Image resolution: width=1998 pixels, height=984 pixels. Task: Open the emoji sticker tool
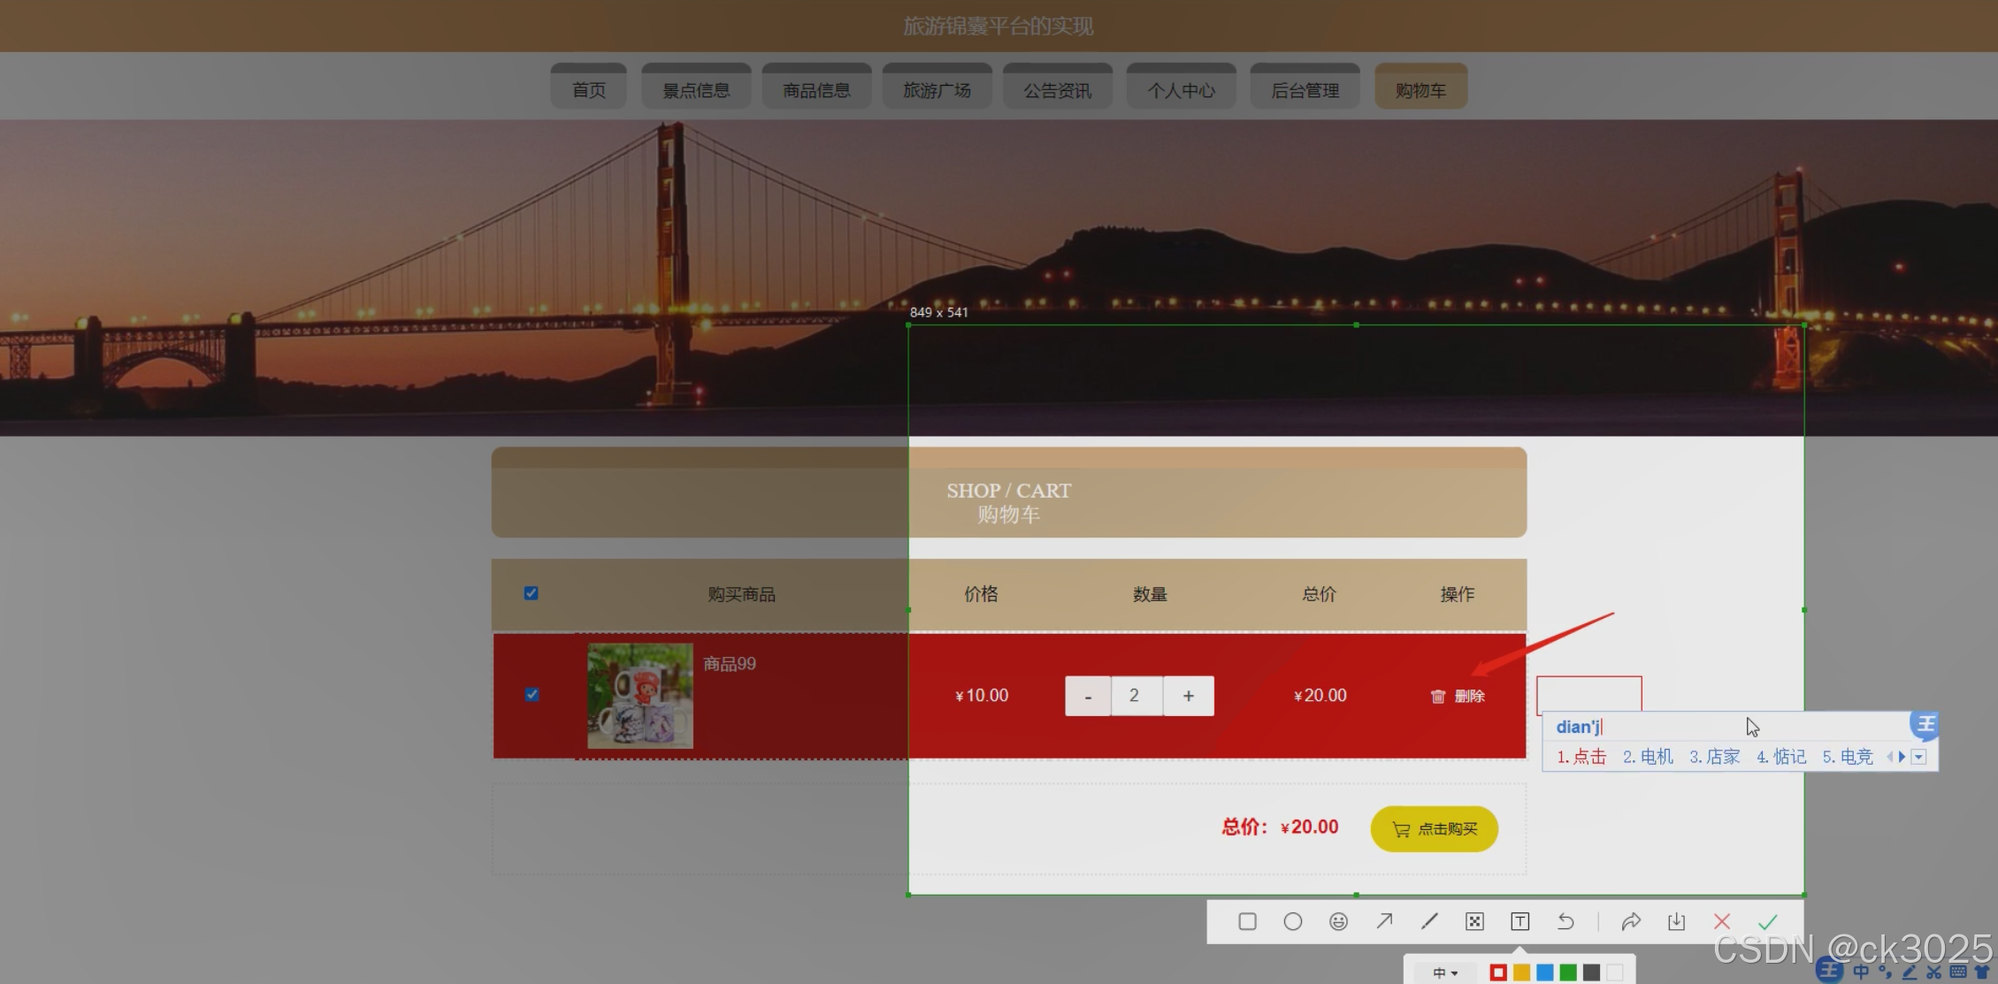(x=1338, y=922)
